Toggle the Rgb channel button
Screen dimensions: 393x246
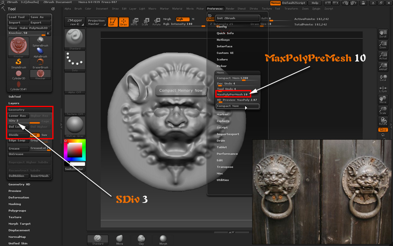(x=183, y=19)
